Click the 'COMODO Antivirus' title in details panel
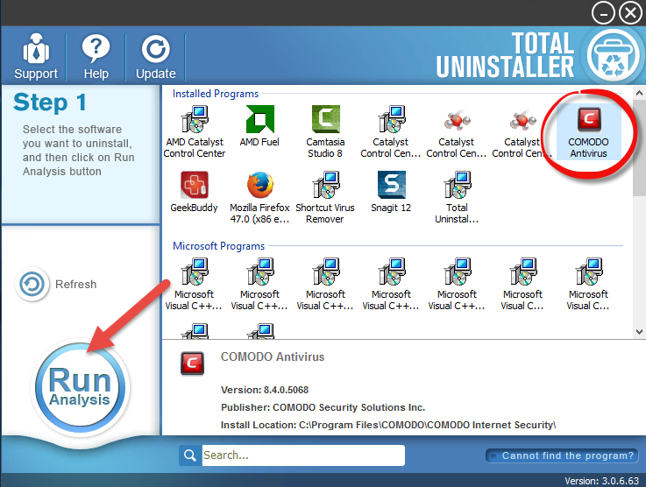The width and height of the screenshot is (646, 487). pyautogui.click(x=273, y=356)
